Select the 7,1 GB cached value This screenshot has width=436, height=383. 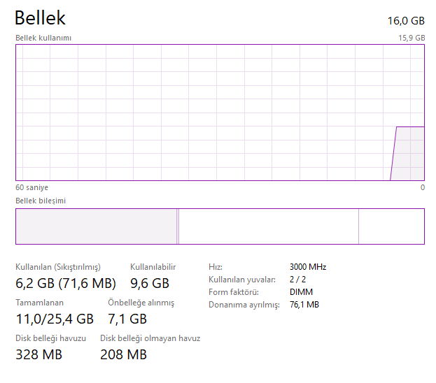coord(127,319)
